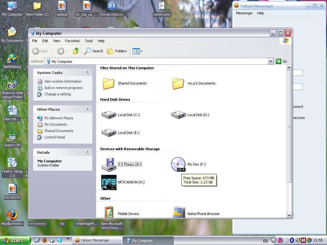Open the Tools menu
327x245 pixels.
[89, 41]
